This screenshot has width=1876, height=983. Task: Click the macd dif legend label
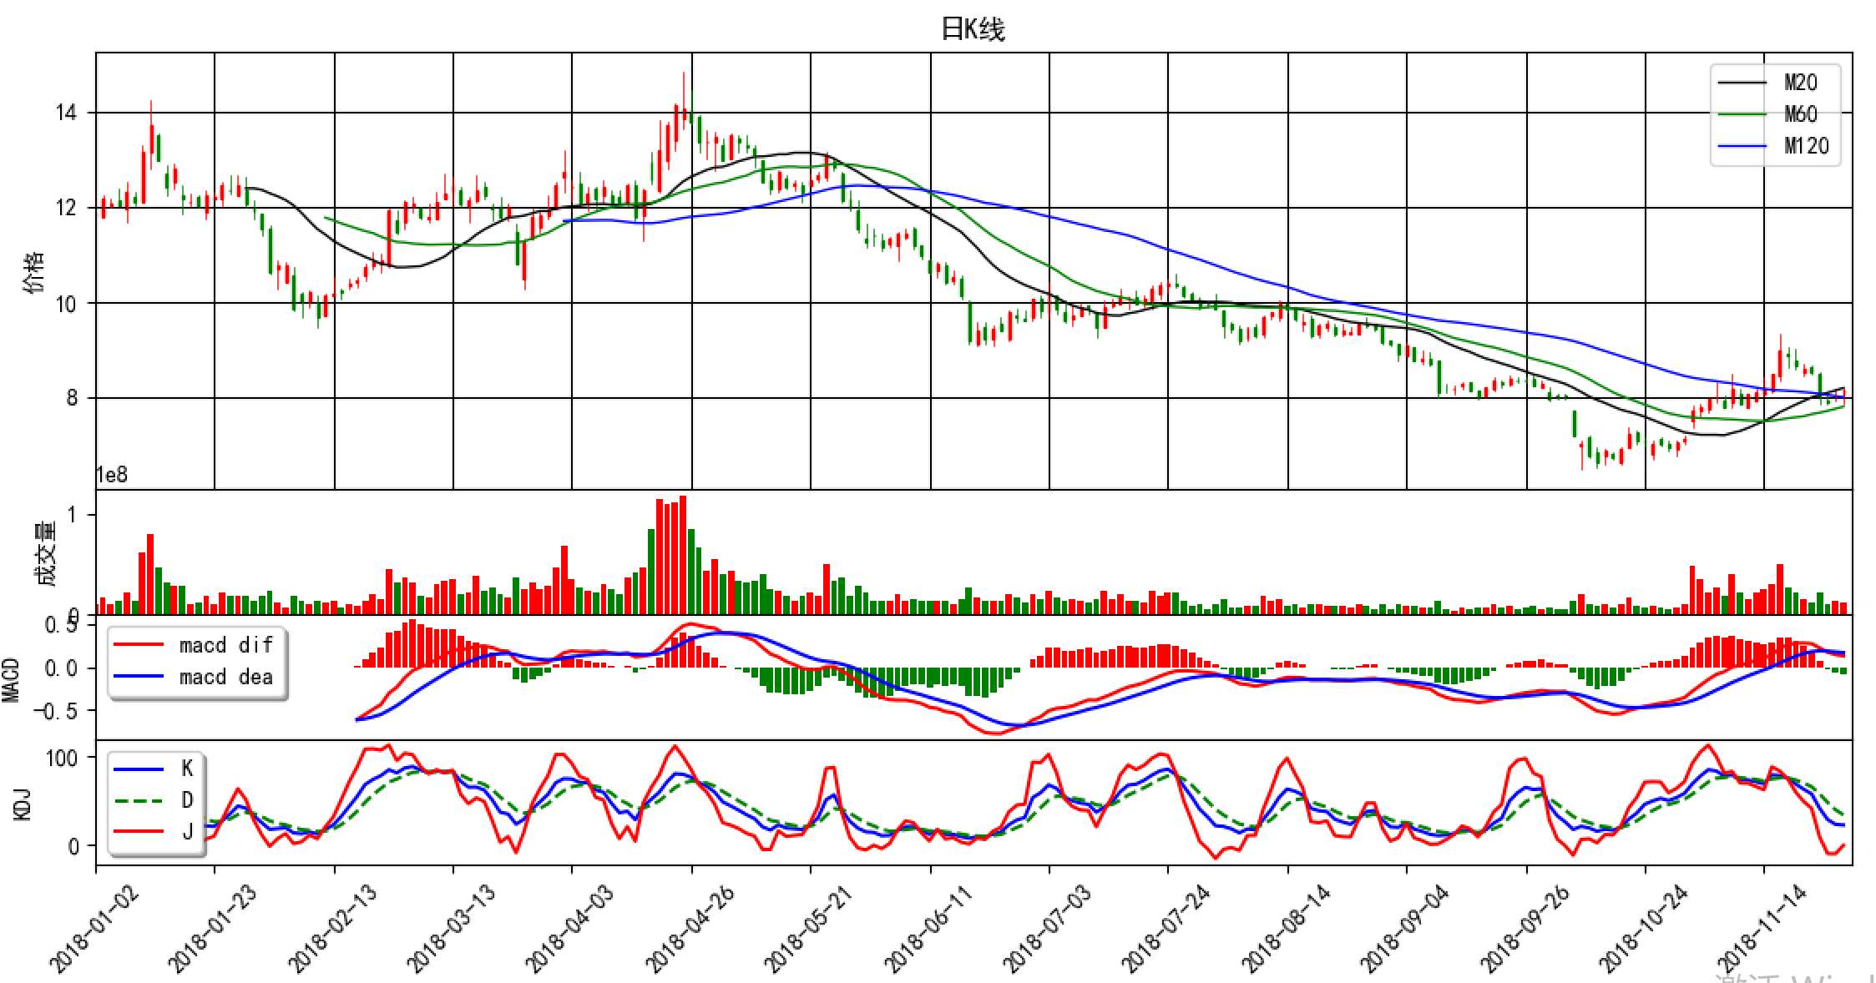coord(225,645)
